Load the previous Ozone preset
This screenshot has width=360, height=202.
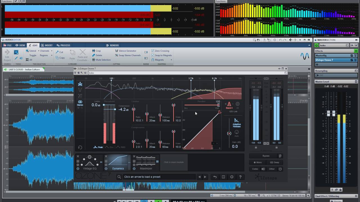pos(199,177)
